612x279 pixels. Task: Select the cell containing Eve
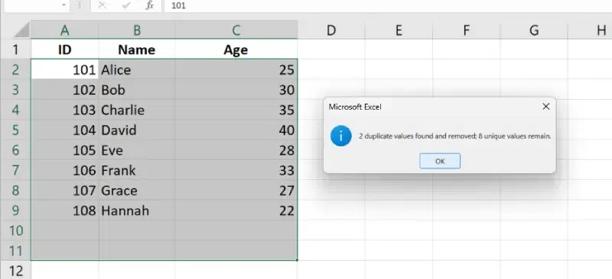pos(137,150)
